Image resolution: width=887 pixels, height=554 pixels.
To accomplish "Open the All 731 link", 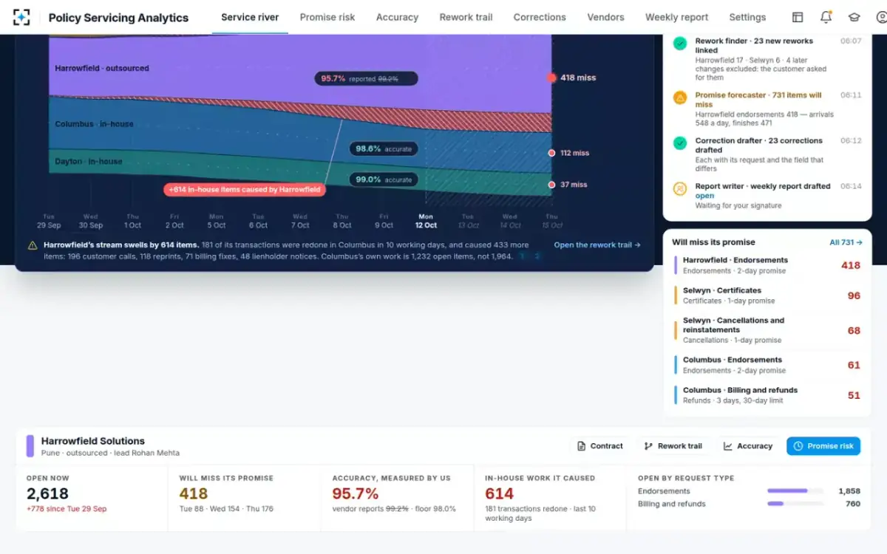I will tap(846, 242).
